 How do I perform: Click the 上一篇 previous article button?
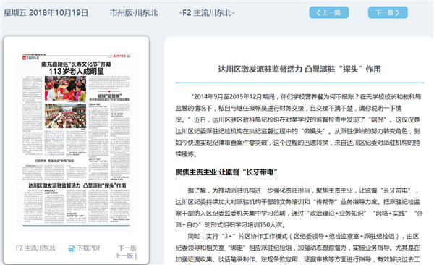pos(329,13)
